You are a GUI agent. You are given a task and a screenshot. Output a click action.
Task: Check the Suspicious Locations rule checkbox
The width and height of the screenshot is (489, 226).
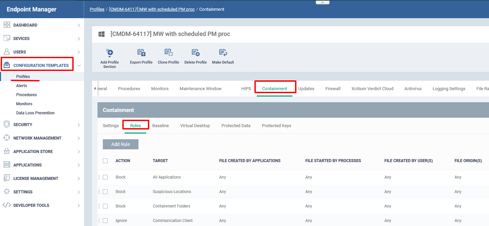pos(105,192)
